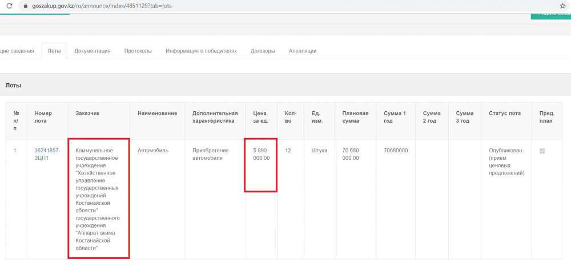The height and width of the screenshot is (271, 571).
Task: Open the Апелляции tab
Action: (x=303, y=51)
